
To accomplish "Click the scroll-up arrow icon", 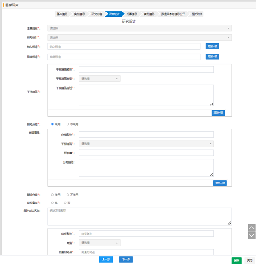I will pos(251,228).
